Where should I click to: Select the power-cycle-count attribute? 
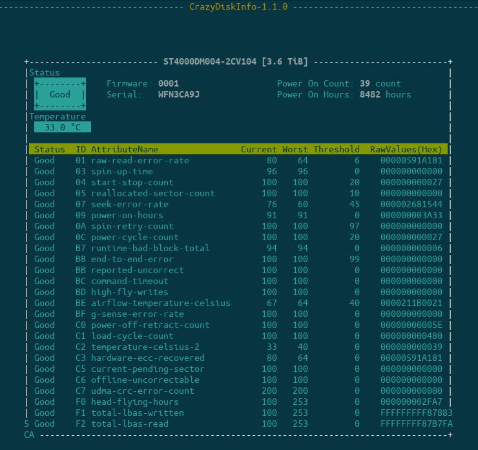[x=135, y=237]
